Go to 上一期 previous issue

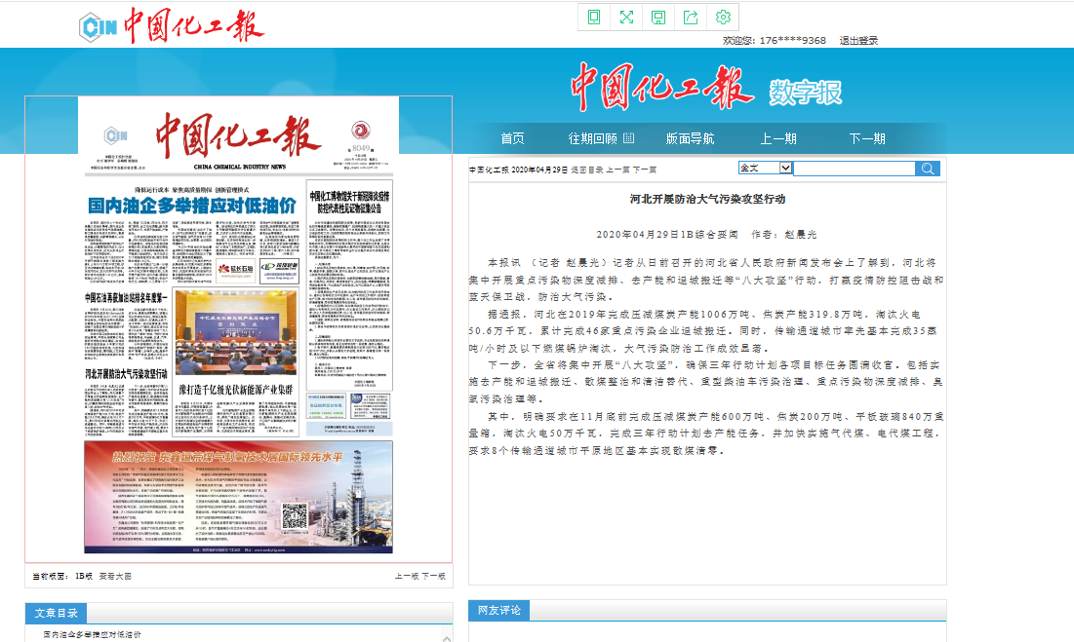click(x=778, y=138)
